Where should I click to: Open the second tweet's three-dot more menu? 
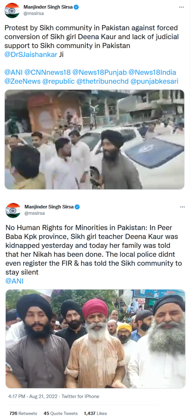pyautogui.click(x=182, y=207)
